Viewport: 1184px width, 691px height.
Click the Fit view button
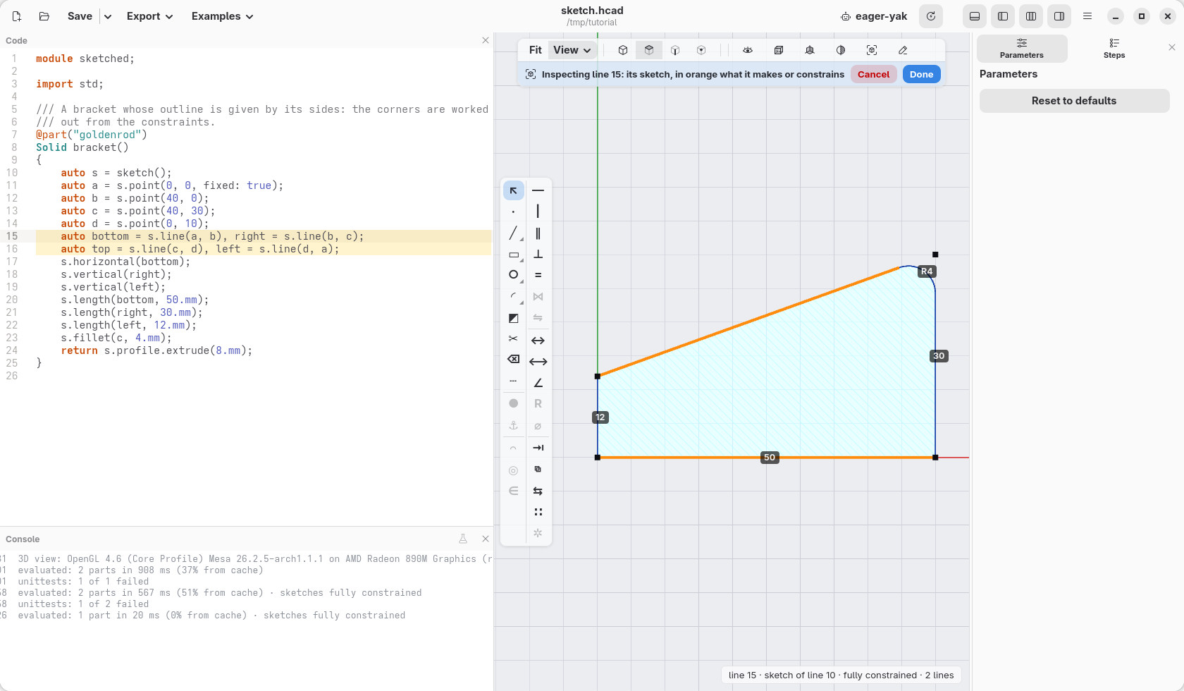click(536, 50)
